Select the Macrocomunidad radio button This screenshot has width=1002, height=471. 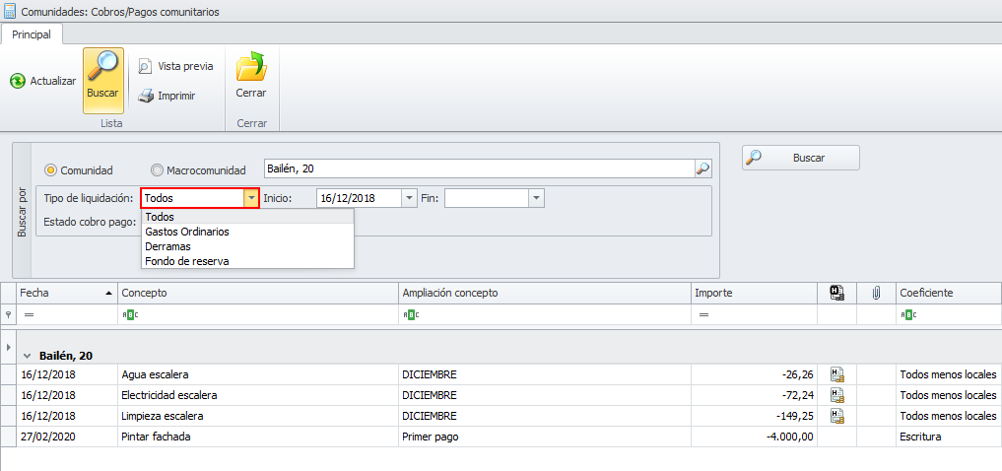[x=157, y=170]
